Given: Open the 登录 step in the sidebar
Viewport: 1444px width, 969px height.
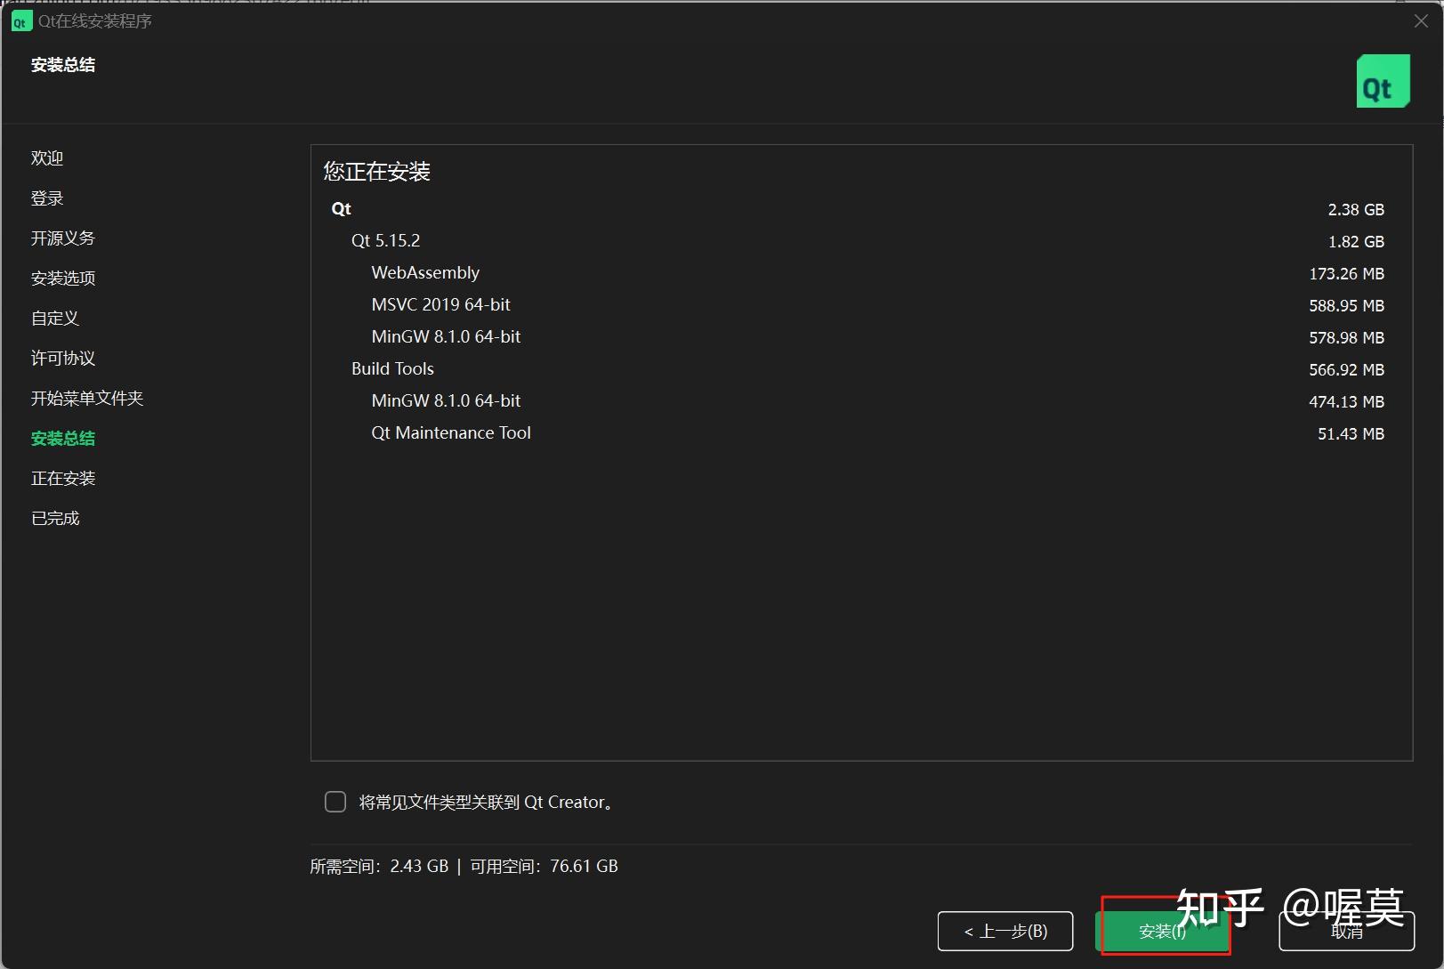Looking at the screenshot, I should pos(47,198).
